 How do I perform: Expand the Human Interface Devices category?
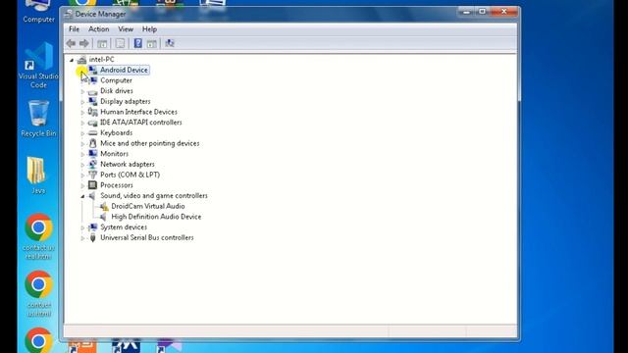[x=82, y=113]
